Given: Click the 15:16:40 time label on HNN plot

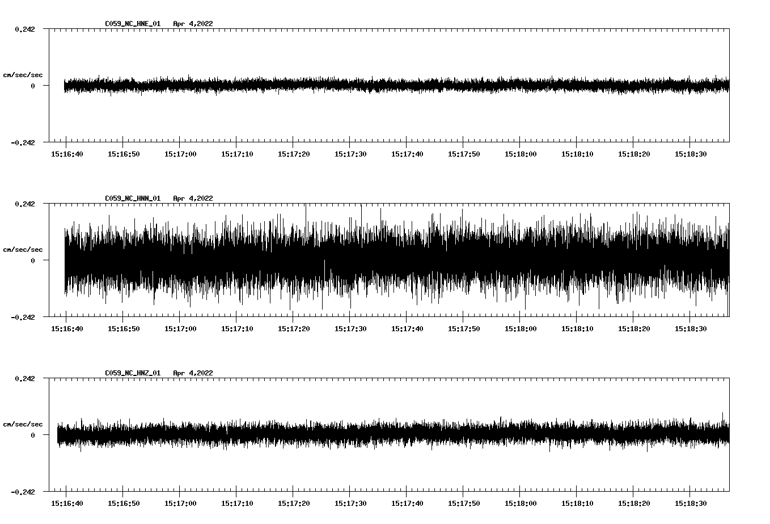Looking at the screenshot, I should (x=67, y=329).
